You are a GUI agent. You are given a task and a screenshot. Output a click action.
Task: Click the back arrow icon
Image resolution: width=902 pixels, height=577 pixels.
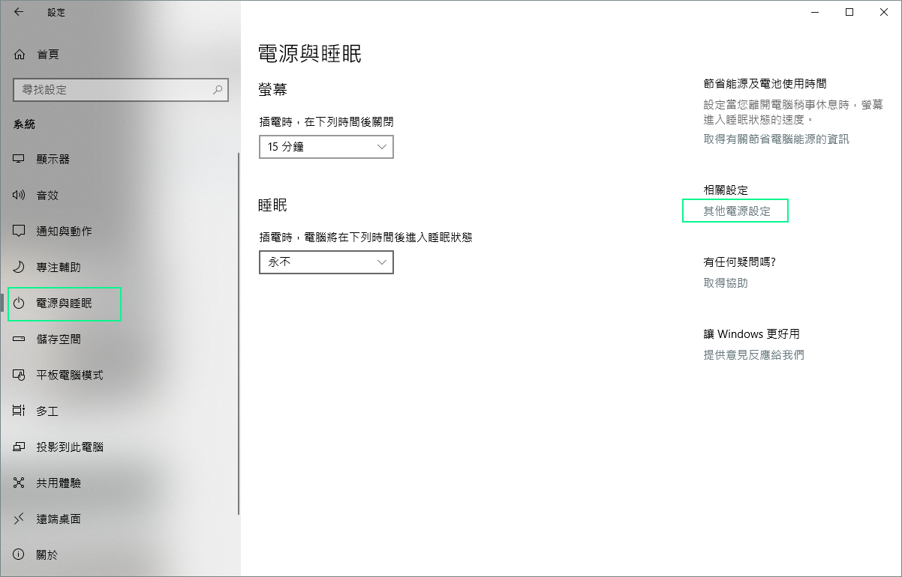19,12
